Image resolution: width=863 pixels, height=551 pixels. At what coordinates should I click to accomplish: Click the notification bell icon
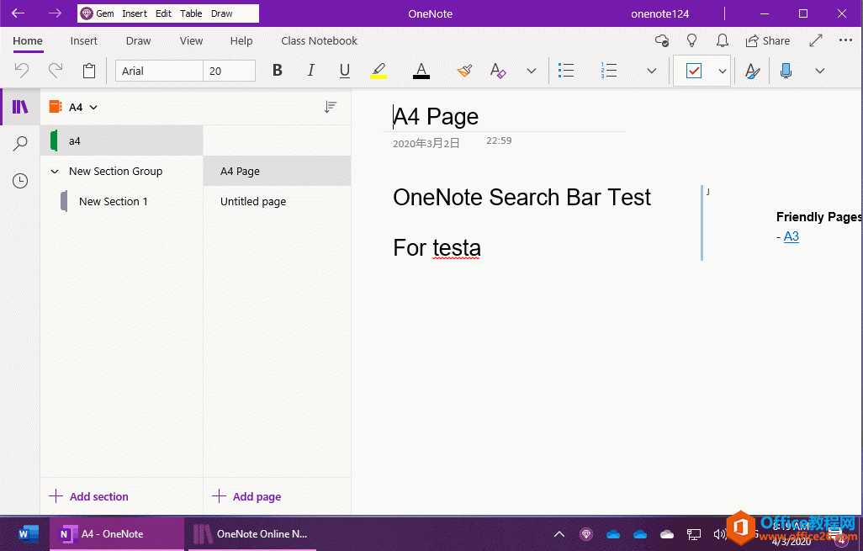pos(722,40)
